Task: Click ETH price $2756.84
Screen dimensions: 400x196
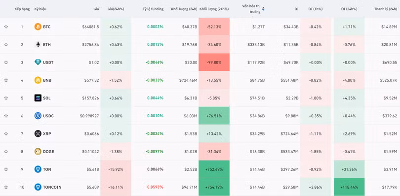Action: pos(90,44)
